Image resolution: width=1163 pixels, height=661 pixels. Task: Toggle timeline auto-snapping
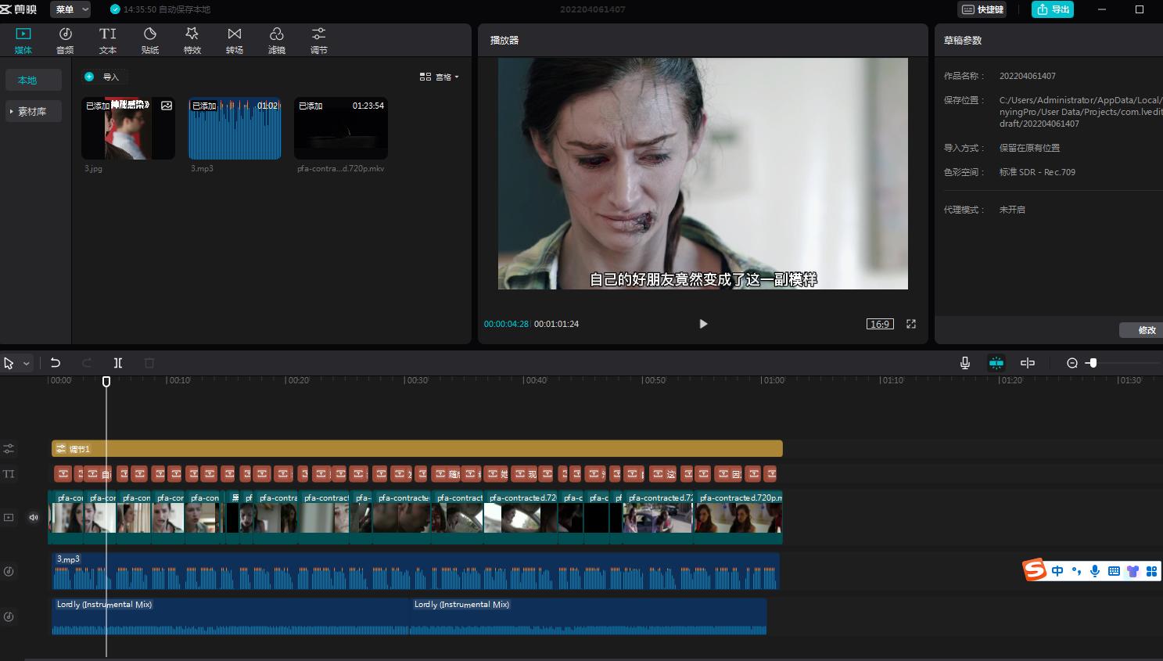(x=996, y=363)
